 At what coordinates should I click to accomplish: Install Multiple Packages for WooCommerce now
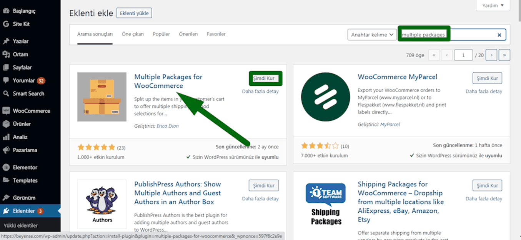pyautogui.click(x=264, y=78)
